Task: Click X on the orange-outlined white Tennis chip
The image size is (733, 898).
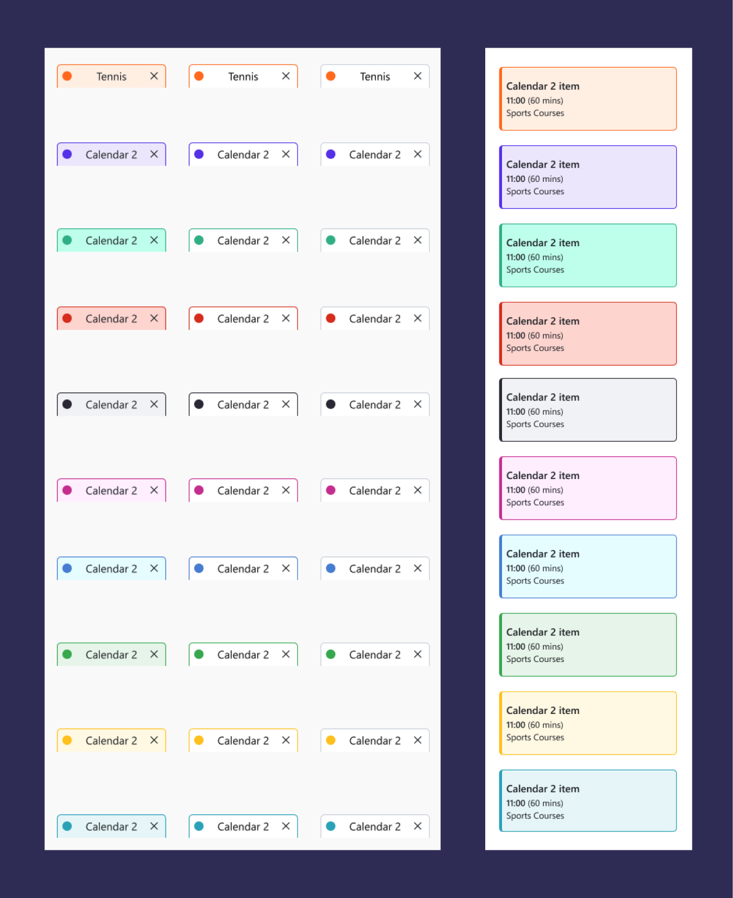Action: click(x=286, y=76)
